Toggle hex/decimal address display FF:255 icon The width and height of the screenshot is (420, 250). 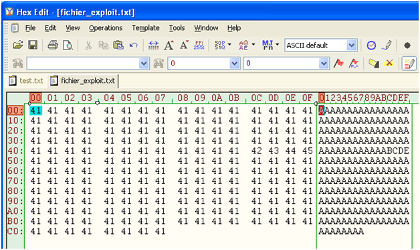click(199, 45)
